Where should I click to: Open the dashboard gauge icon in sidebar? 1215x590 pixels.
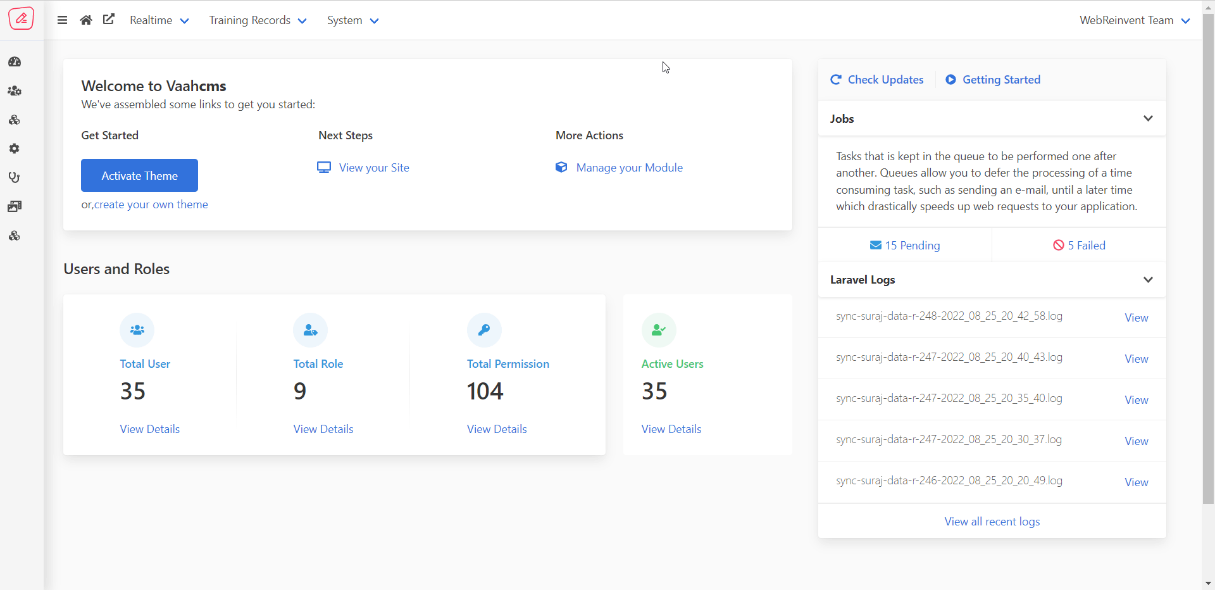click(15, 62)
